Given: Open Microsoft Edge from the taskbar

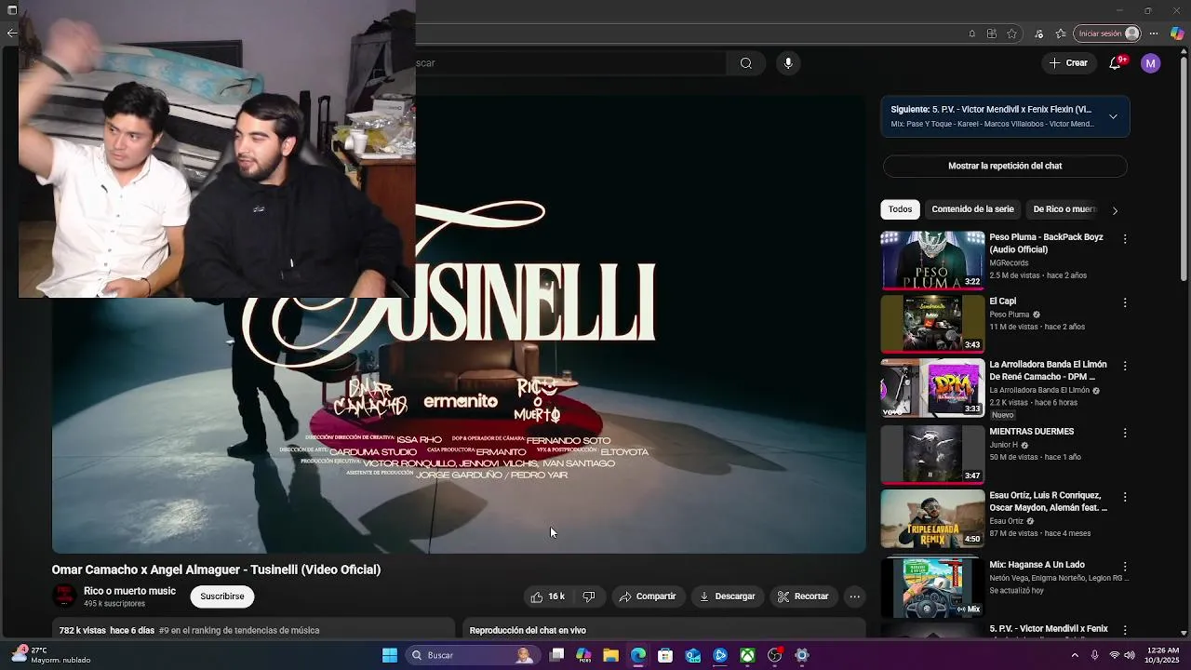Looking at the screenshot, I should (638, 655).
